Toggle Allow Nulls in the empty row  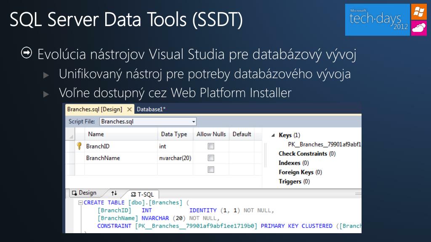coord(211,170)
